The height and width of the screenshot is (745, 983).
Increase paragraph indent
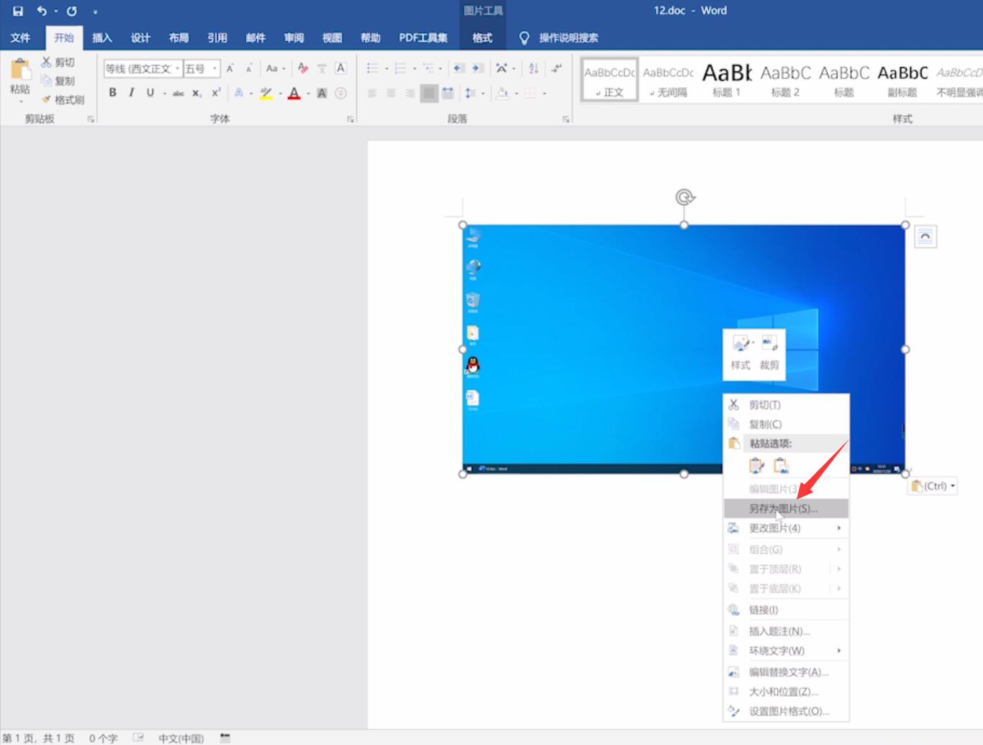click(478, 68)
